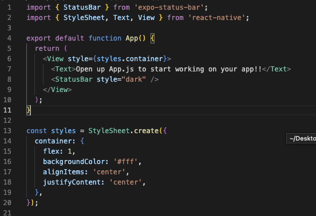This screenshot has width=316, height=216.
Task: Click the StyleSheet import on line 2
Action: (x=84, y=18)
